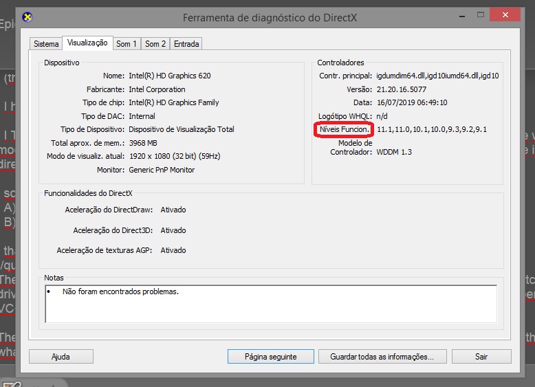Click Ativado next to Aceleração do DirectDraw

tap(173, 210)
